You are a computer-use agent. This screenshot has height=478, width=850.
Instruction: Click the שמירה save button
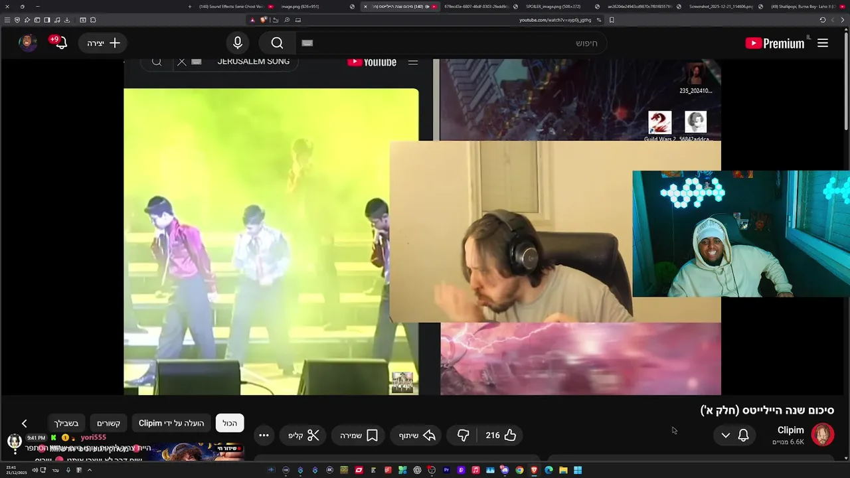[359, 436]
